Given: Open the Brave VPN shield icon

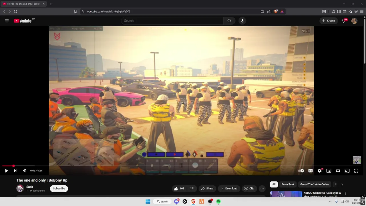Looking at the screenshot, I should [356, 11].
